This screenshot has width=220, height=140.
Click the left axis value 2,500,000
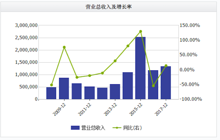tap(26, 38)
